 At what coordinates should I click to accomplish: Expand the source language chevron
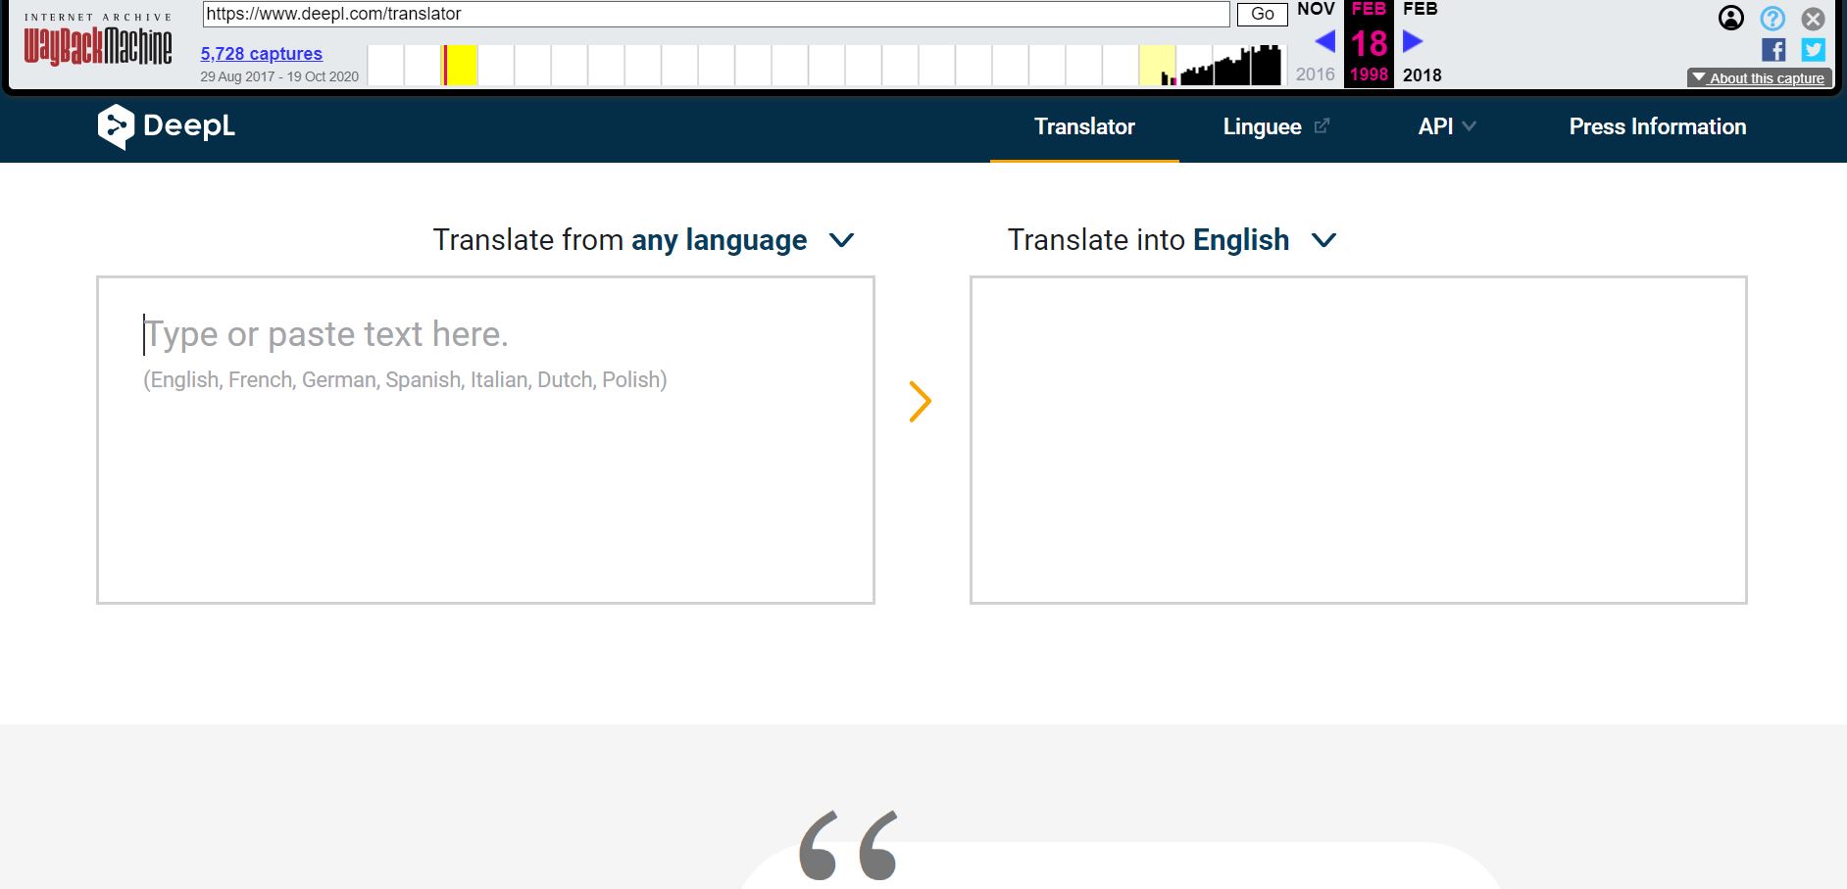(841, 240)
